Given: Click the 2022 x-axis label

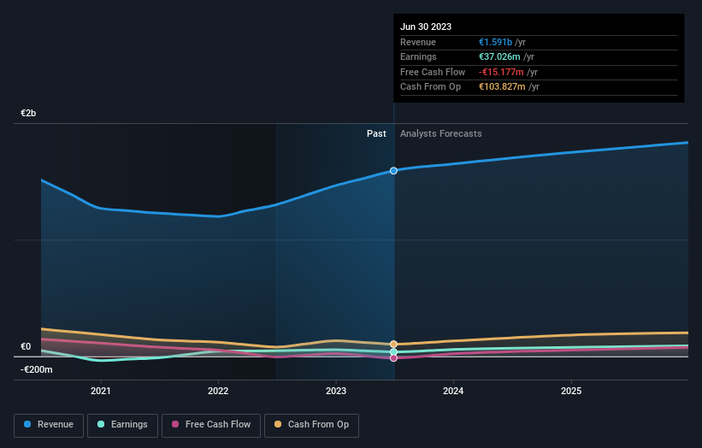Looking at the screenshot, I should pyautogui.click(x=218, y=391).
